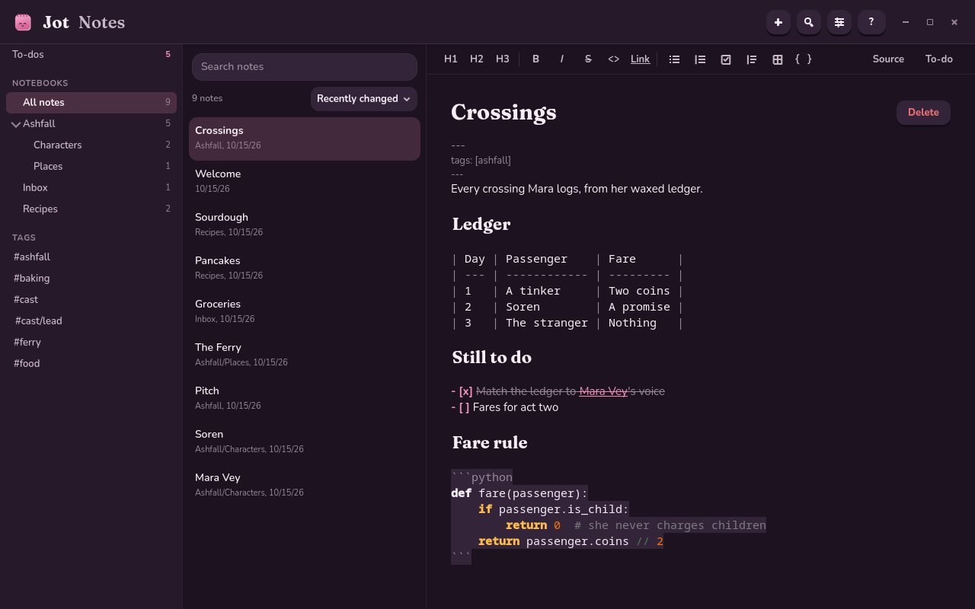Apply H2 heading formatting
This screenshot has height=609, width=975.
coord(477,59)
